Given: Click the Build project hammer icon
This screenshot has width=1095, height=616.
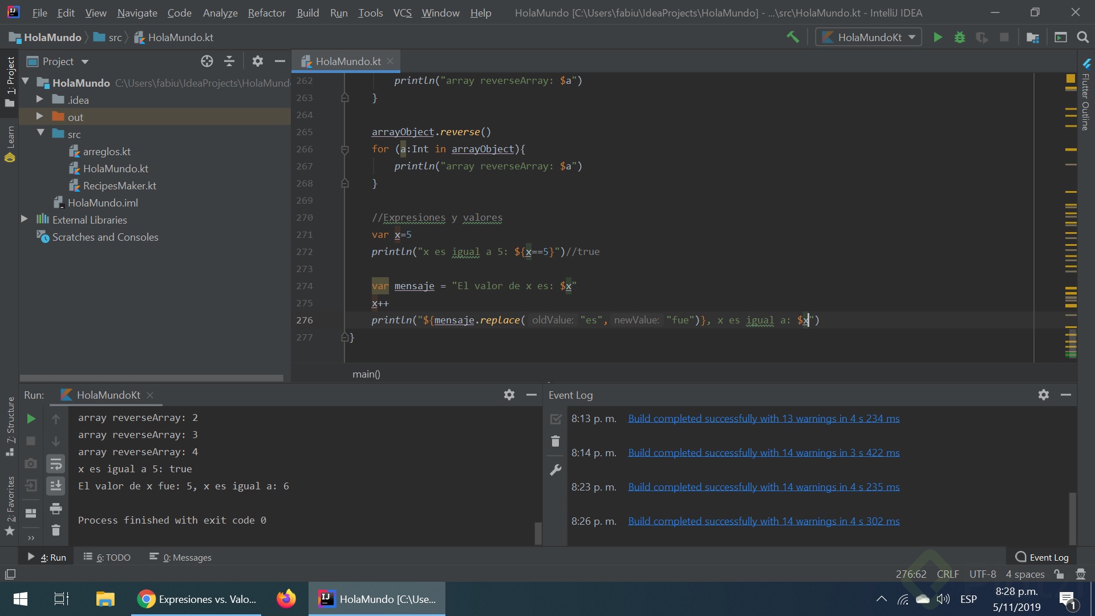Looking at the screenshot, I should click(x=793, y=38).
